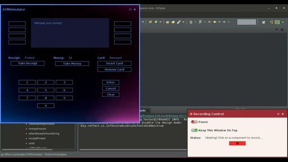
Task: Select the highlighted Java perspective icon in Eclipse
Action: tap(277, 22)
